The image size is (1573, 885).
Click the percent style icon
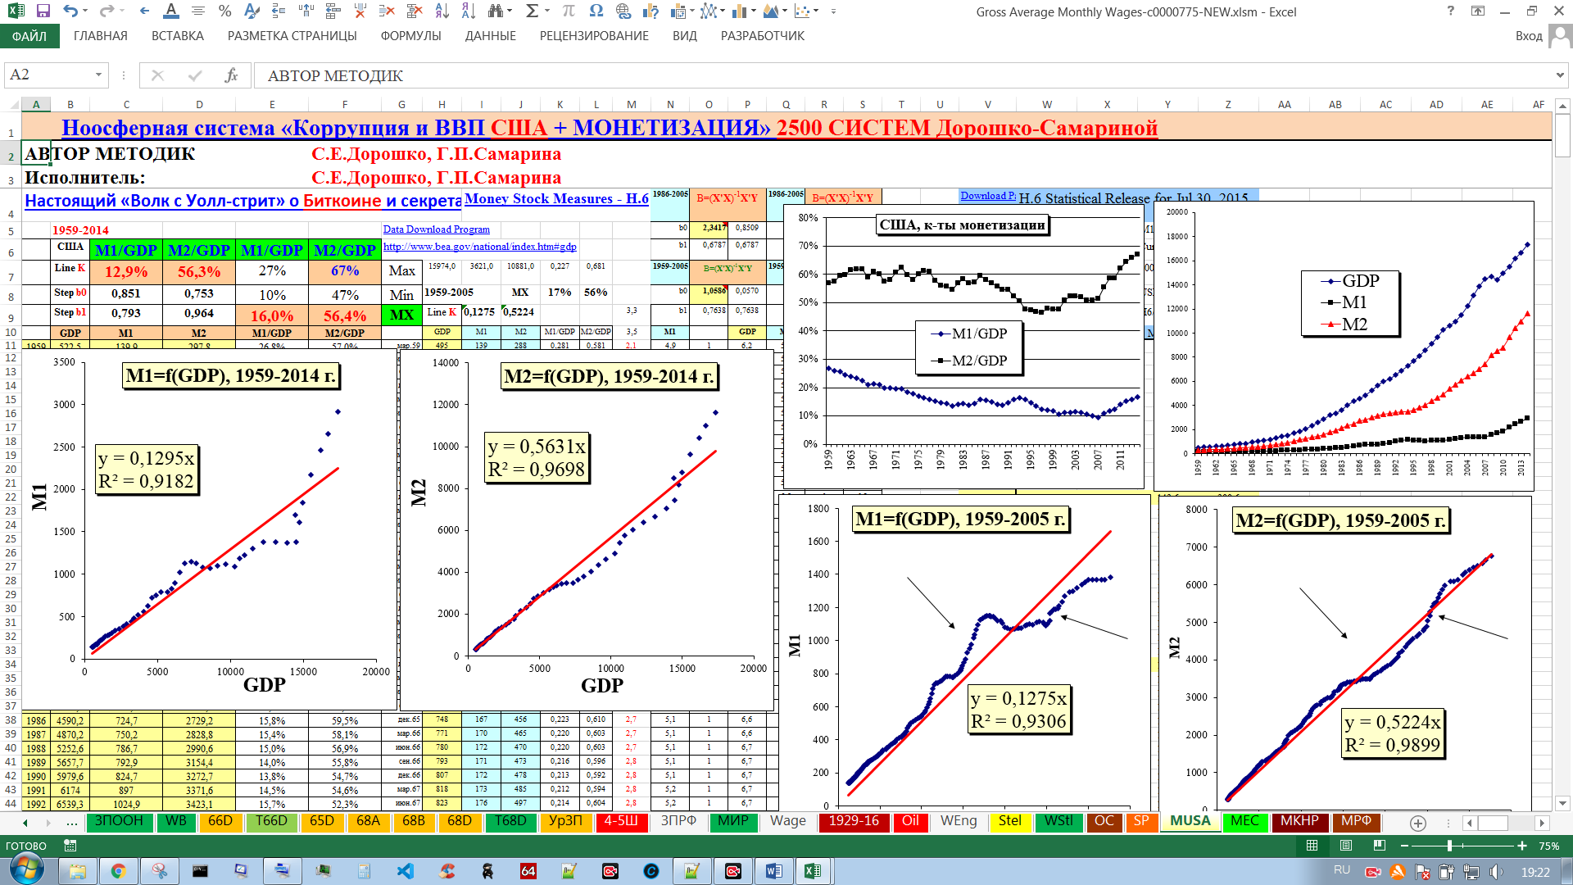225,11
